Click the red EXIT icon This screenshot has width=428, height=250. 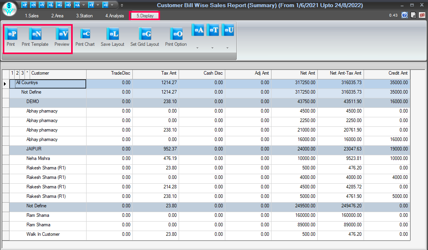422,15
